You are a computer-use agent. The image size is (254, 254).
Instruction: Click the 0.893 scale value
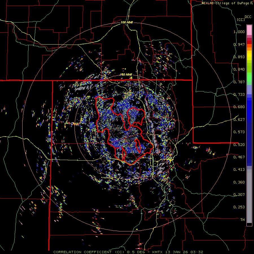click(239, 57)
